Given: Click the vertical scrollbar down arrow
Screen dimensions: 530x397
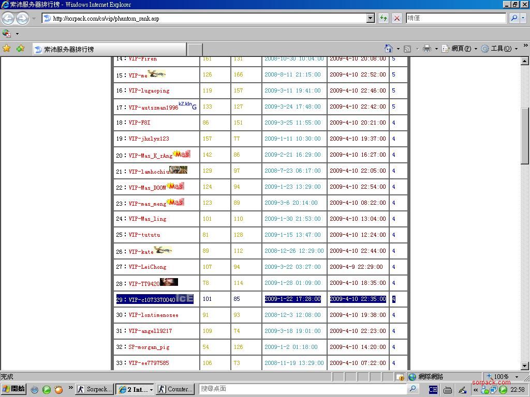Looking at the screenshot, I should coord(525,366).
